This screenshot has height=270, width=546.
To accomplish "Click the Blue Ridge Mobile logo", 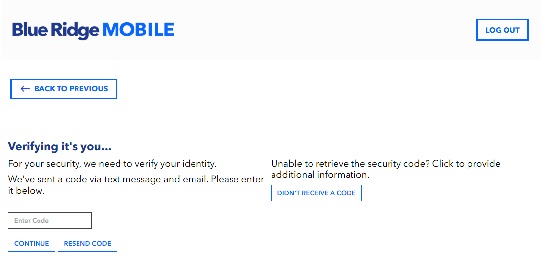I will coord(93,30).
